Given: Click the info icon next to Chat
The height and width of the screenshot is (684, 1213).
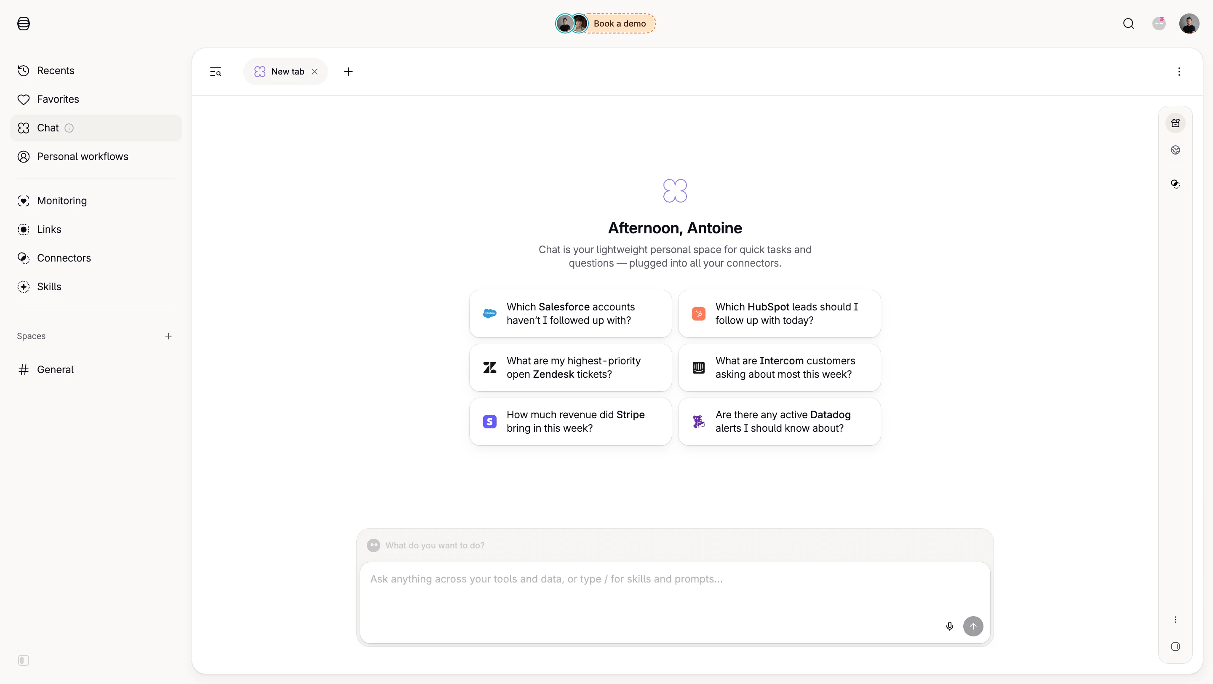Looking at the screenshot, I should (69, 128).
